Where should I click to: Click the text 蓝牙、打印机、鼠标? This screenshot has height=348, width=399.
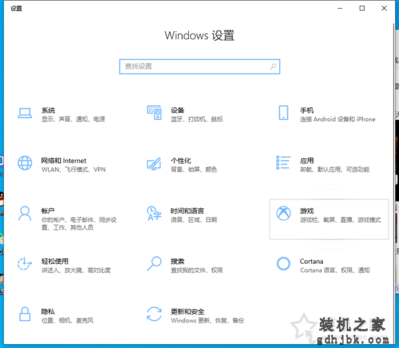[197, 119]
